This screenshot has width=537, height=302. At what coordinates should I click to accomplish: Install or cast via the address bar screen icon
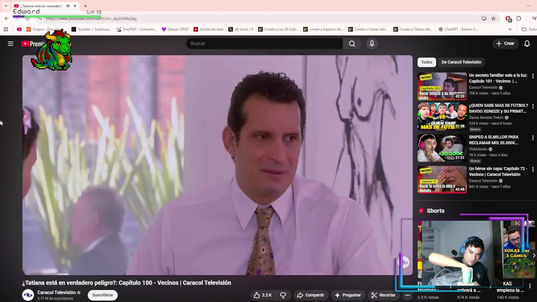tap(484, 18)
